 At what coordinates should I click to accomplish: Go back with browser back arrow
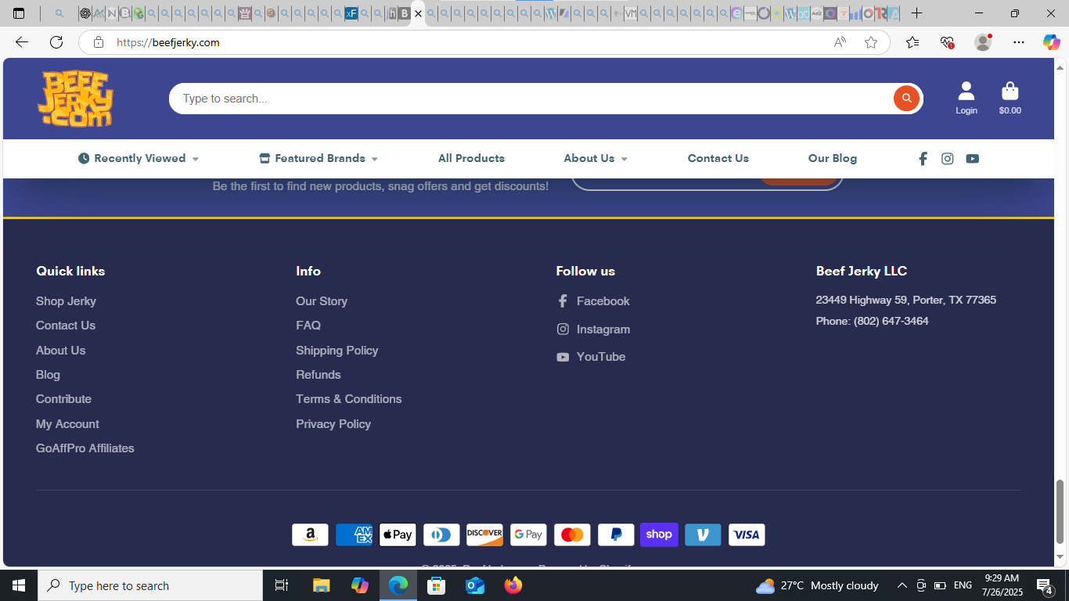(x=22, y=42)
